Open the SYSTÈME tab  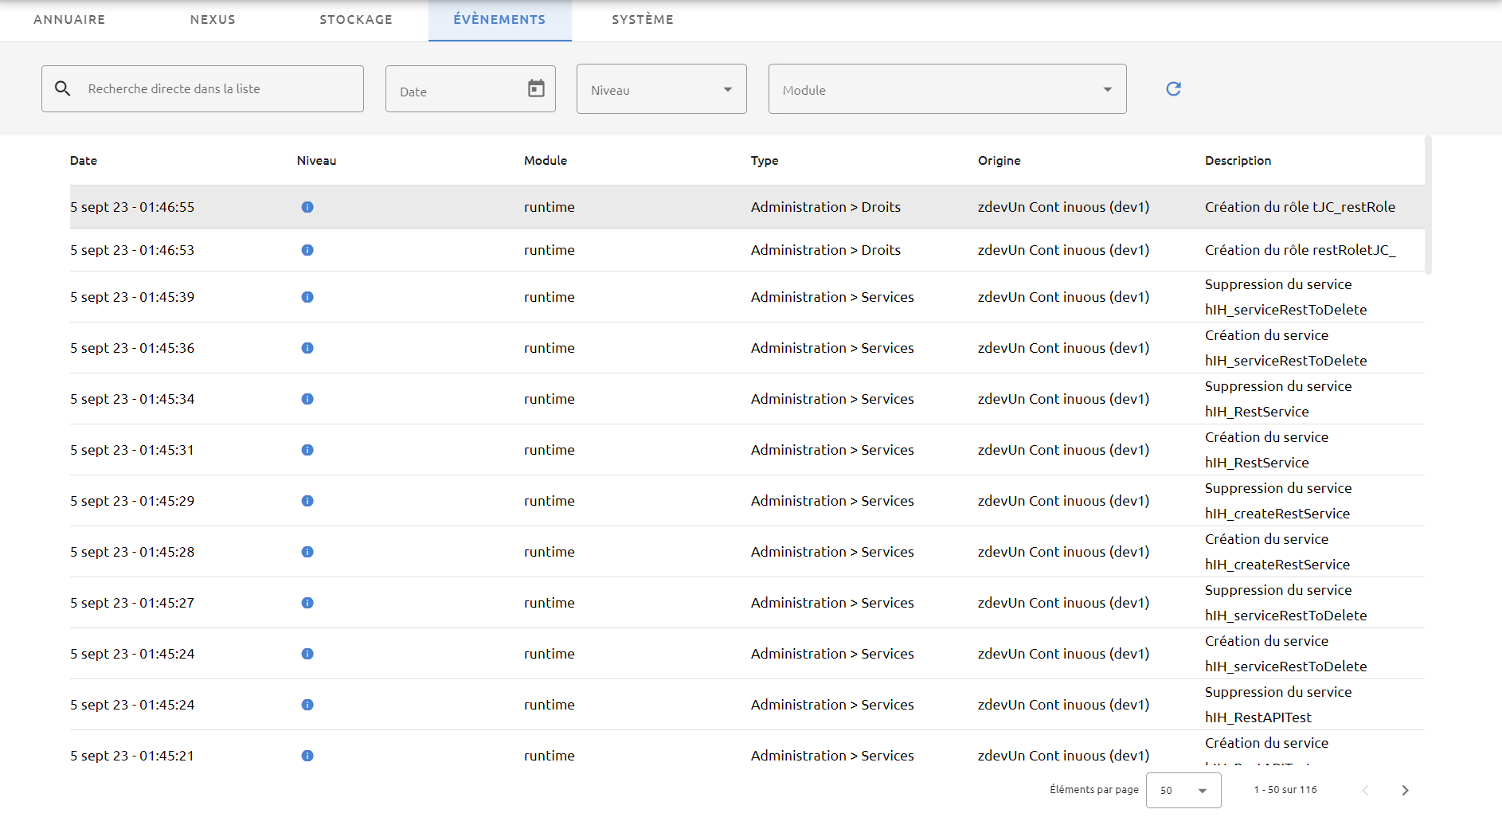tap(643, 20)
